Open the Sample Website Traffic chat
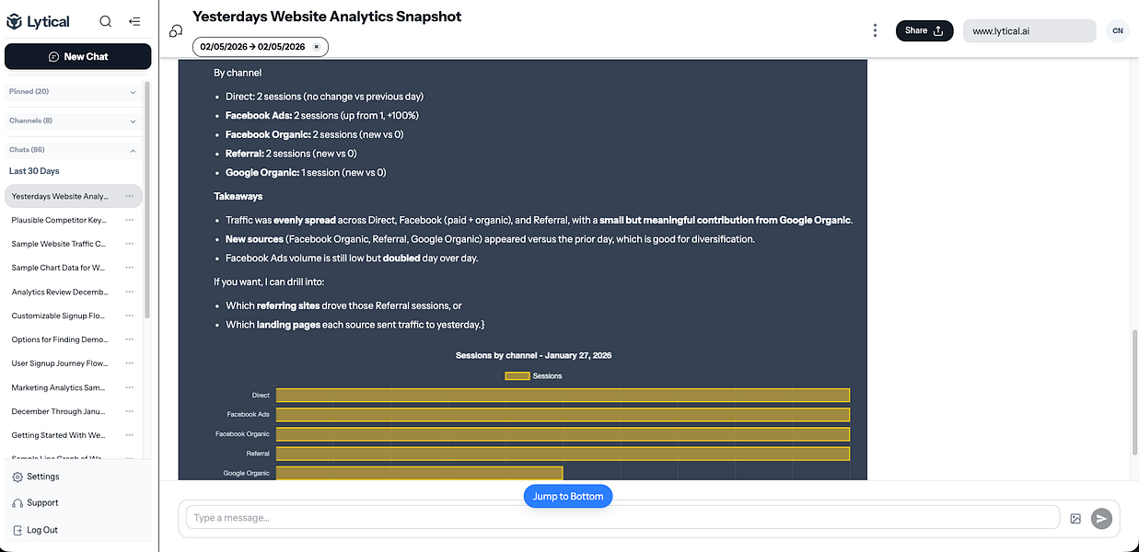 (59, 244)
